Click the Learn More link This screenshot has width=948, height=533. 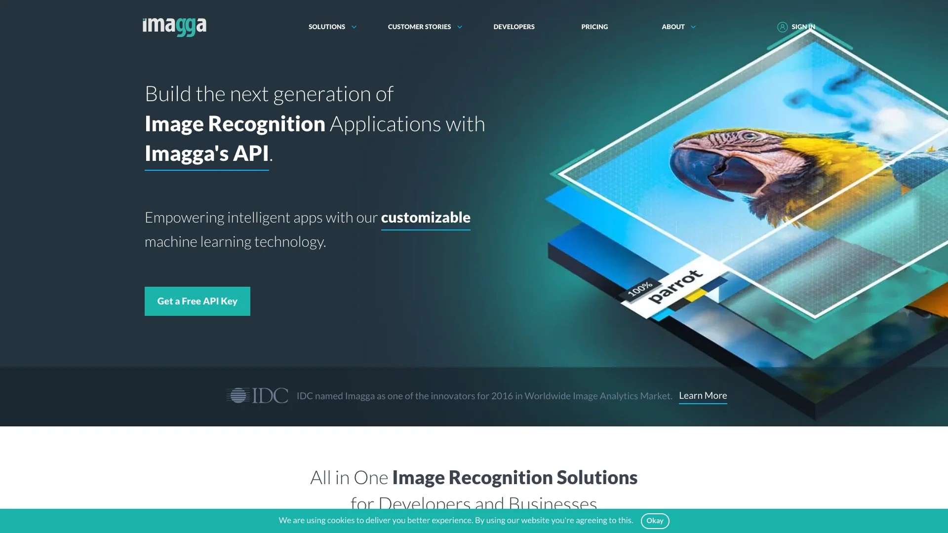point(703,396)
